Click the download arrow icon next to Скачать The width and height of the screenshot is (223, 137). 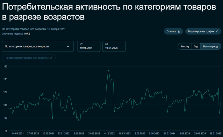click(179, 32)
